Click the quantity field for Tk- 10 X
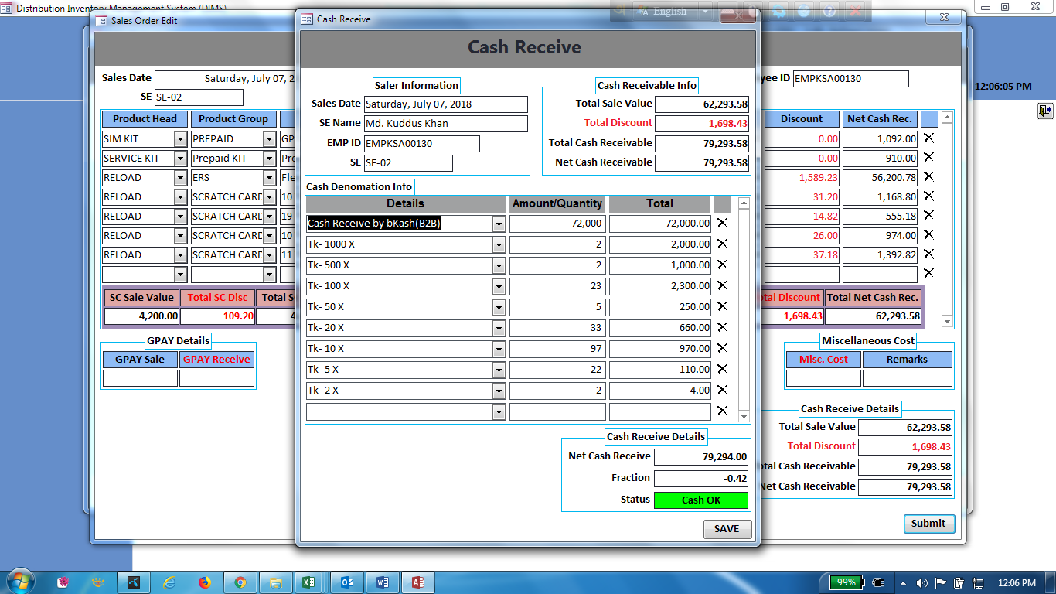The height and width of the screenshot is (594, 1056). point(557,349)
